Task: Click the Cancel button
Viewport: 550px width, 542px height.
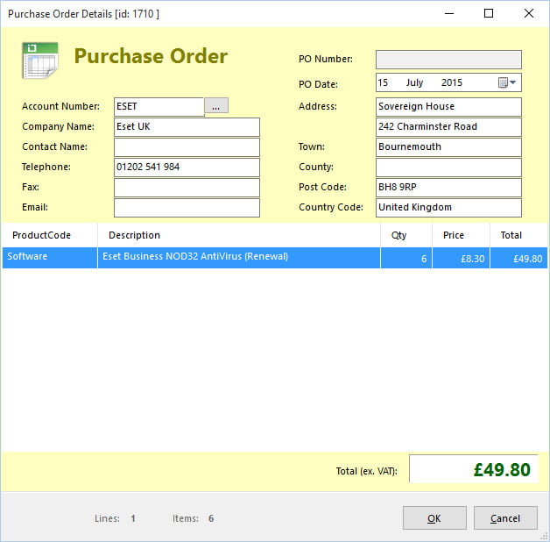Action: (x=505, y=517)
